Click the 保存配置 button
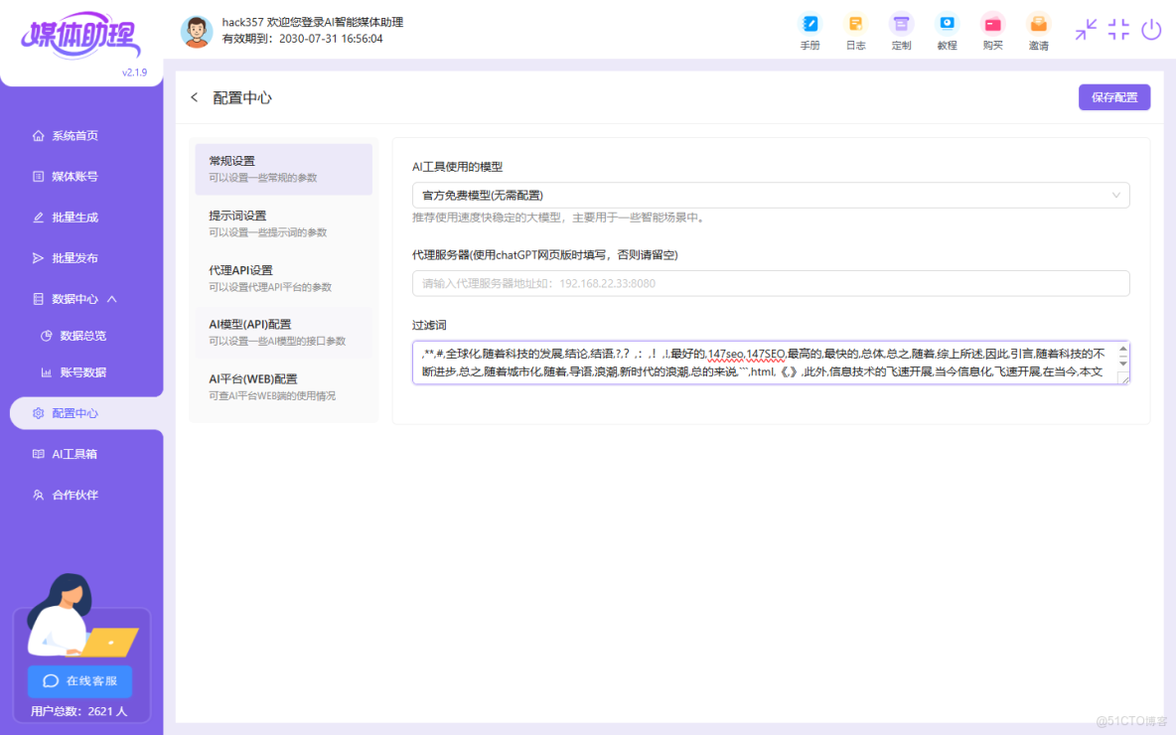The image size is (1176, 735). coord(1113,96)
